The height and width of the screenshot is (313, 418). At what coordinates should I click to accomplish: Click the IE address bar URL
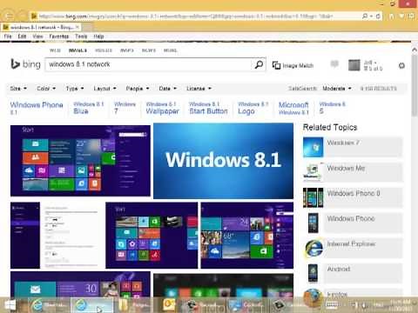(x=185, y=17)
